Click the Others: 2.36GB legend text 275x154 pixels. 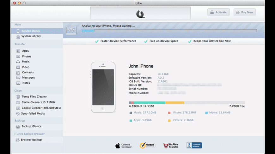tap(183, 120)
